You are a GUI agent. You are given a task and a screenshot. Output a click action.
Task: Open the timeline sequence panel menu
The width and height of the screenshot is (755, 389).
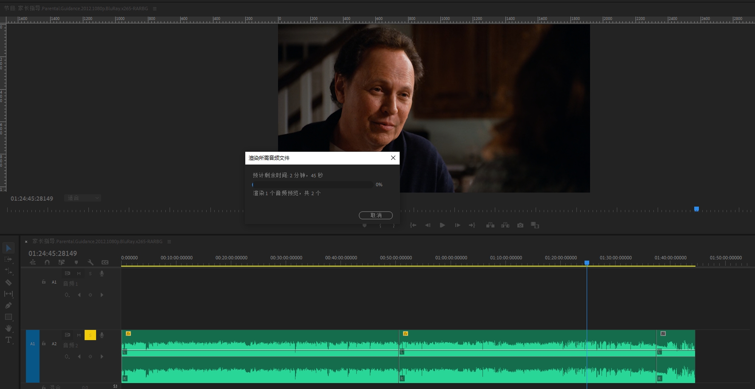click(169, 241)
